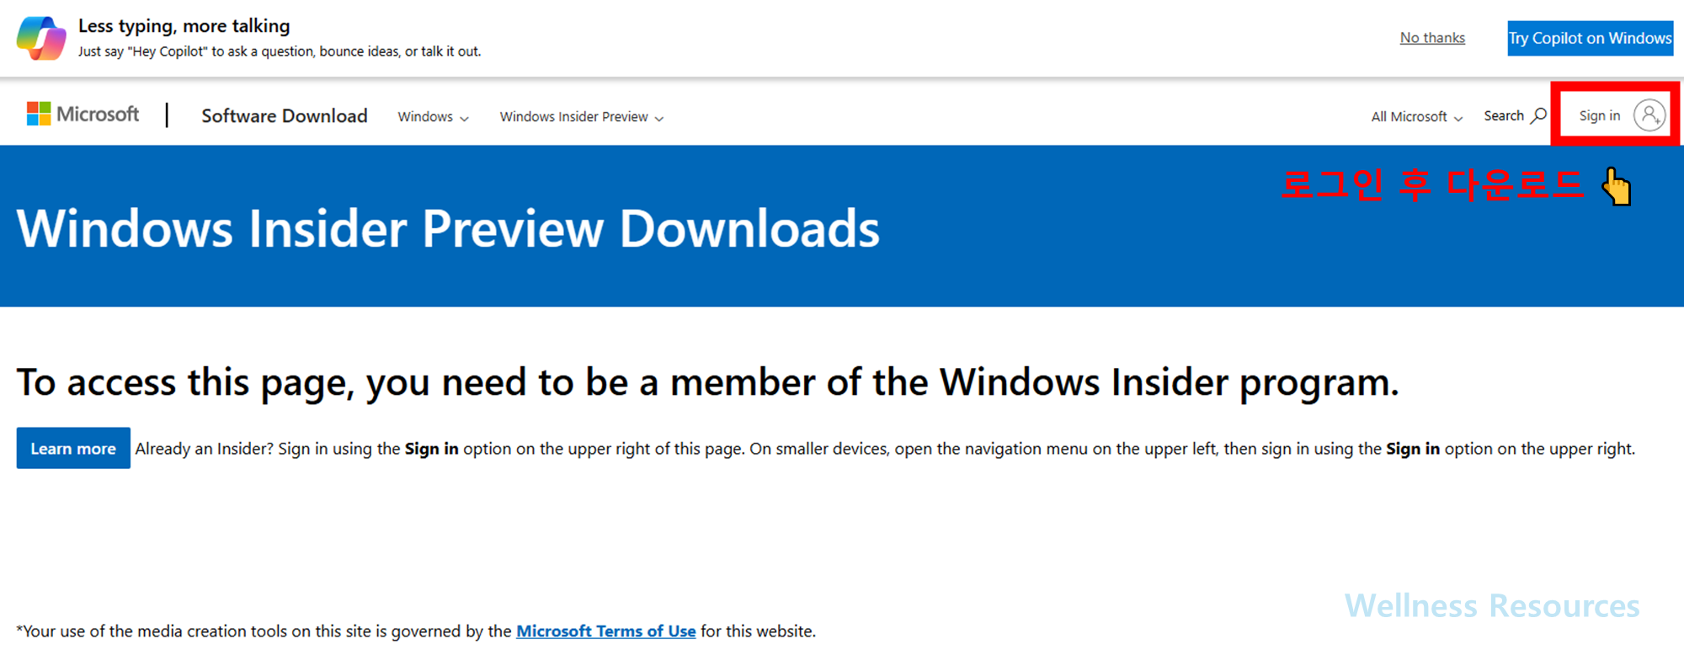This screenshot has height=671, width=1684.
Task: Open the Software Download home link
Action: tap(285, 115)
